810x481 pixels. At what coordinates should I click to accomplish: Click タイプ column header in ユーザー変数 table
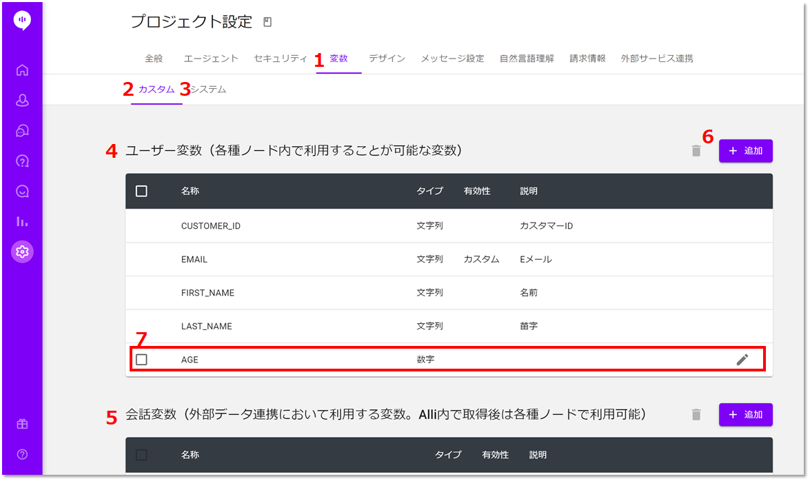coord(429,191)
